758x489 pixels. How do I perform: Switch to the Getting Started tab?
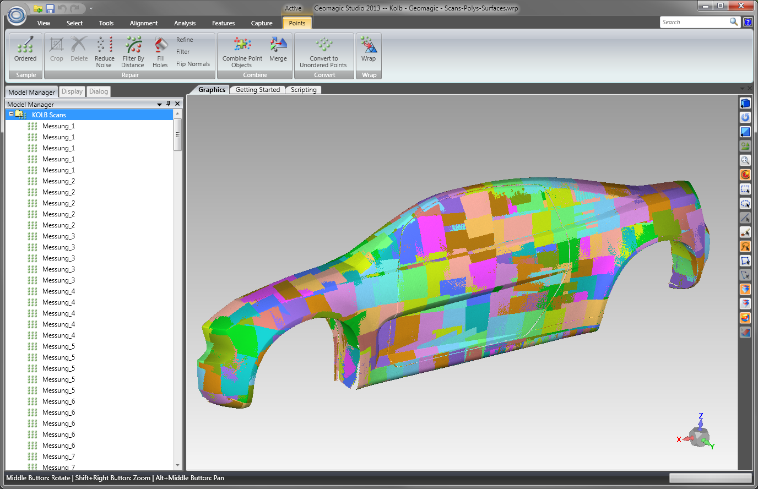tap(258, 90)
